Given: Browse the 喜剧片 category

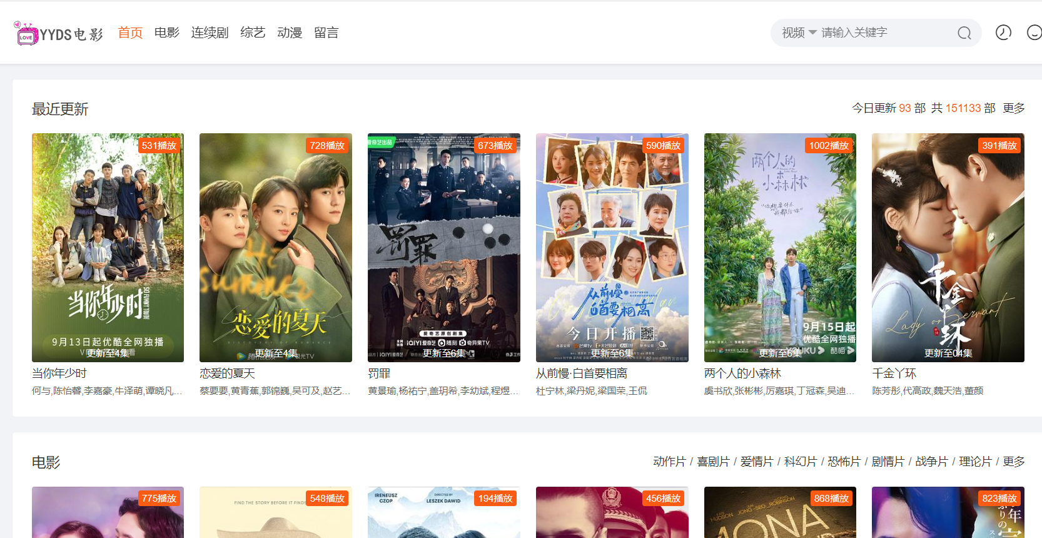Looking at the screenshot, I should pos(713,462).
